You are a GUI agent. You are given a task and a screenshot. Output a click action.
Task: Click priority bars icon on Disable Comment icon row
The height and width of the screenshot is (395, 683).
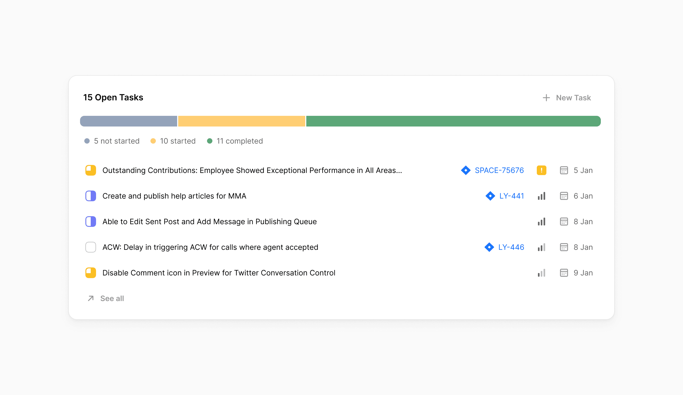click(x=542, y=273)
